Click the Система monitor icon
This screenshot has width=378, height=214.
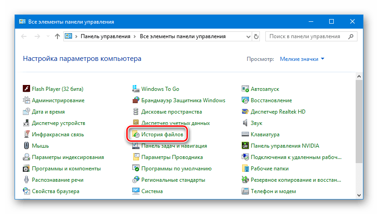point(136,191)
